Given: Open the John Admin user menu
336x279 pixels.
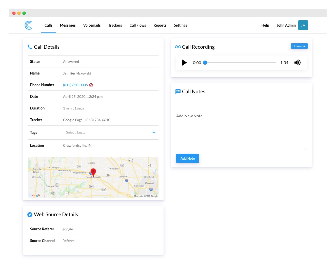Looking at the screenshot, I should [286, 25].
